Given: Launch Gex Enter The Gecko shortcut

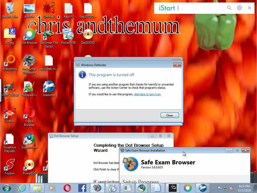Looking at the screenshot, I should 49,38.
